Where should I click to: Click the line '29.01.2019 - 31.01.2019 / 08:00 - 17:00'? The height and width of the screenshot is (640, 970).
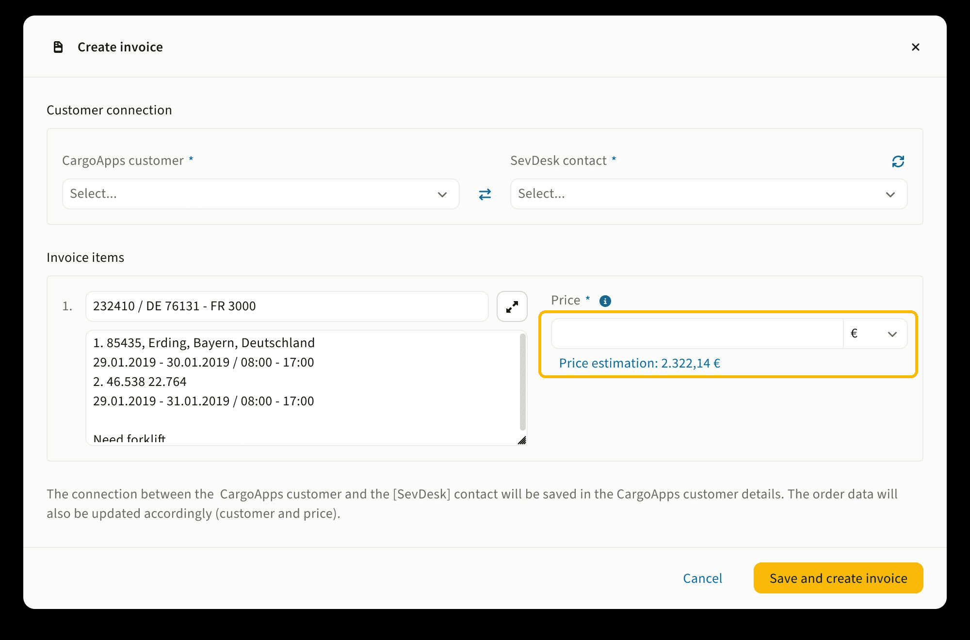[204, 401]
